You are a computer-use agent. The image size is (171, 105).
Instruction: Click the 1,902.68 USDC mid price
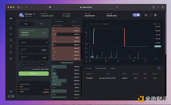click(67, 63)
